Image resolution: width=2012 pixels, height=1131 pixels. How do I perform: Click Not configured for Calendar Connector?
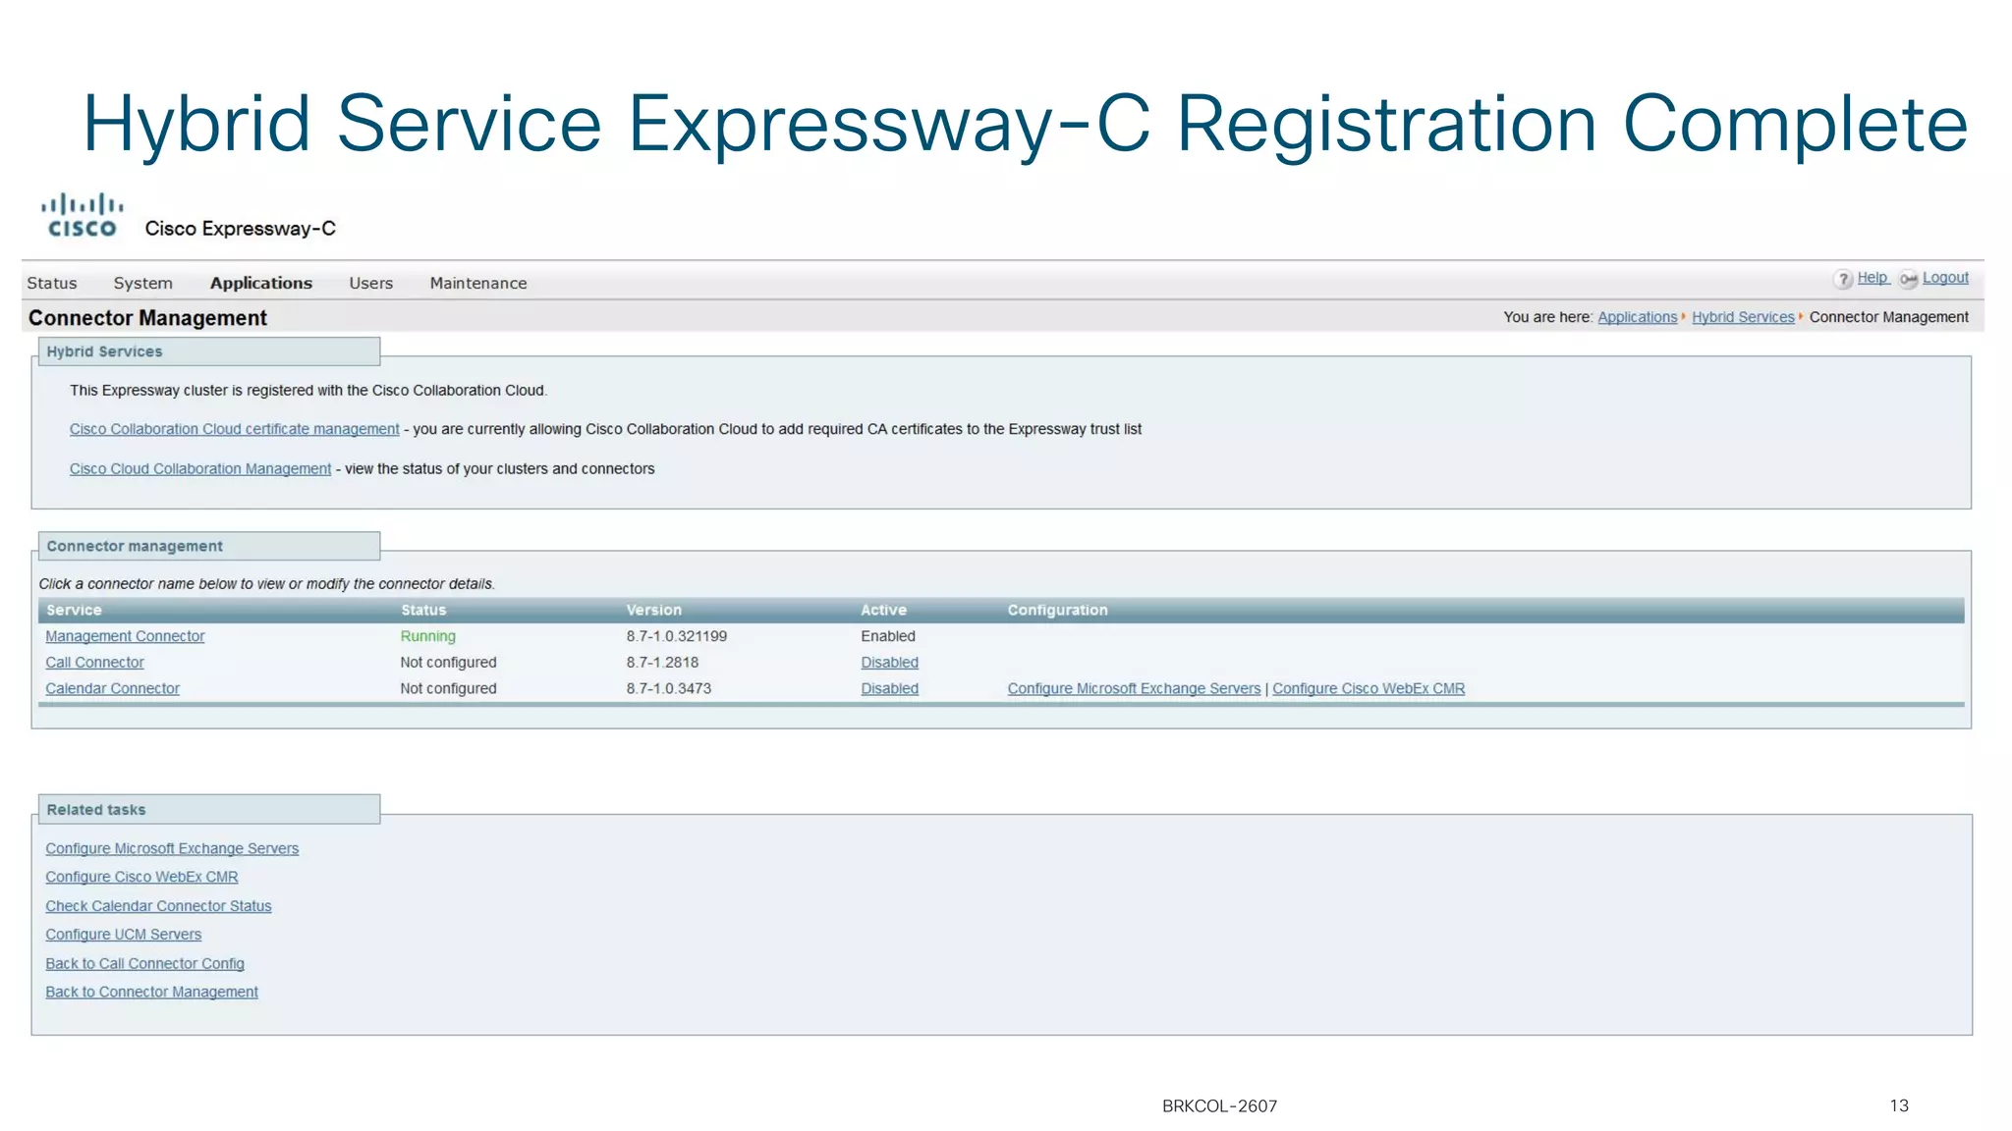click(448, 689)
